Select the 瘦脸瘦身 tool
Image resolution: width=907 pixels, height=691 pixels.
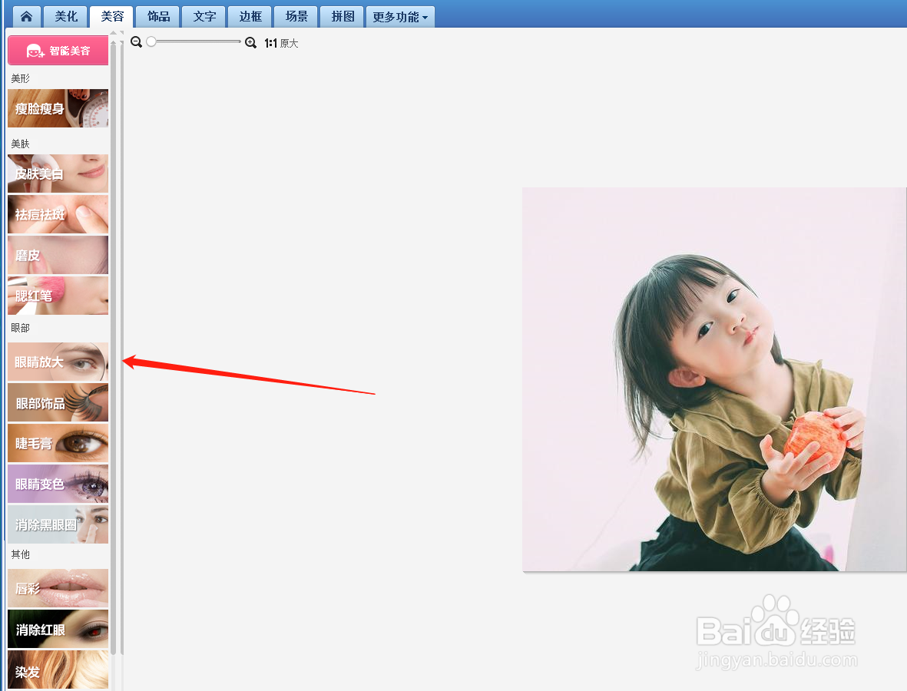click(58, 108)
